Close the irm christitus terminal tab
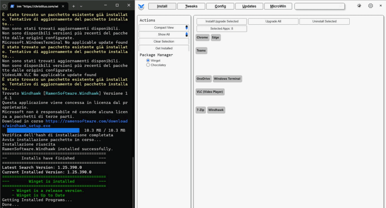The image size is (386, 208). pyautogui.click(x=63, y=6)
